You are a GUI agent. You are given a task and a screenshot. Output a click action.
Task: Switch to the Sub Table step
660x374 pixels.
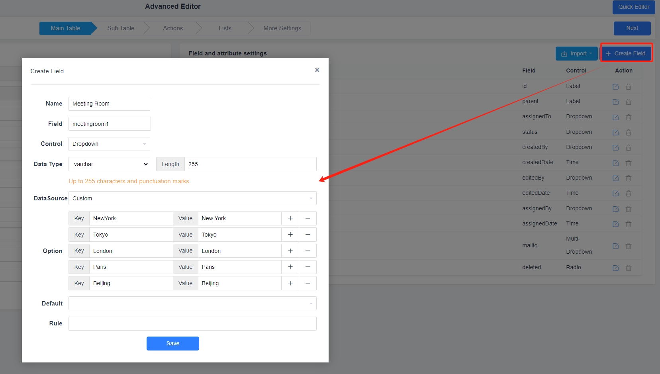121,28
